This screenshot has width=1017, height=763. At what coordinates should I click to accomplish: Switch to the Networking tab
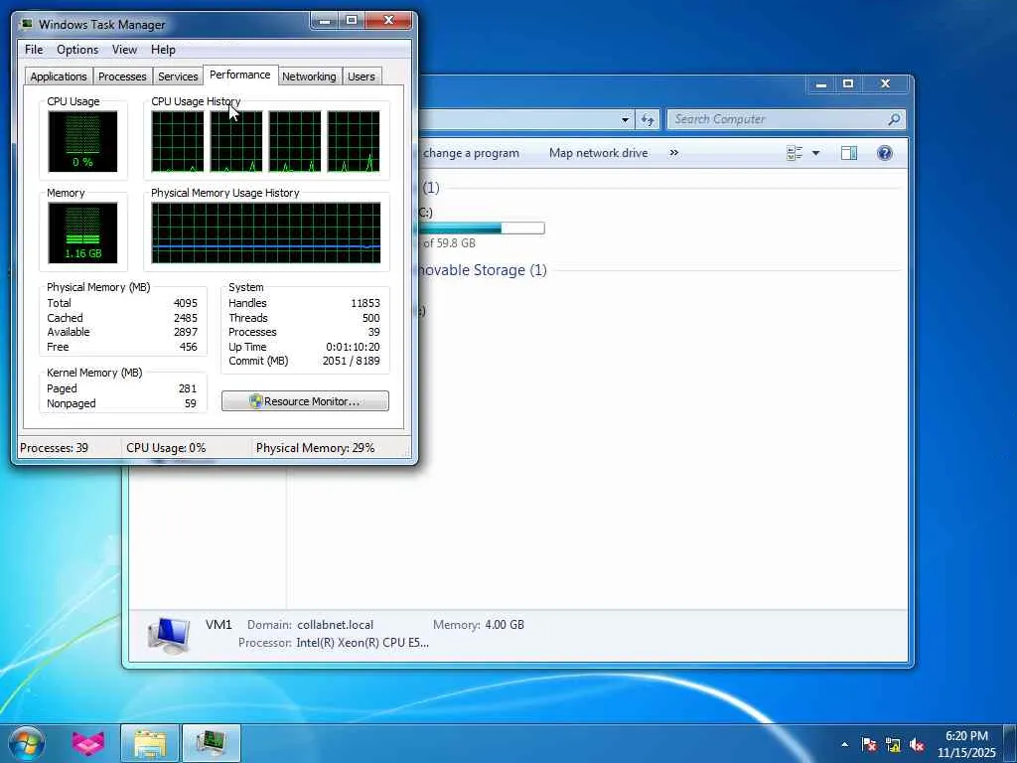coord(309,76)
